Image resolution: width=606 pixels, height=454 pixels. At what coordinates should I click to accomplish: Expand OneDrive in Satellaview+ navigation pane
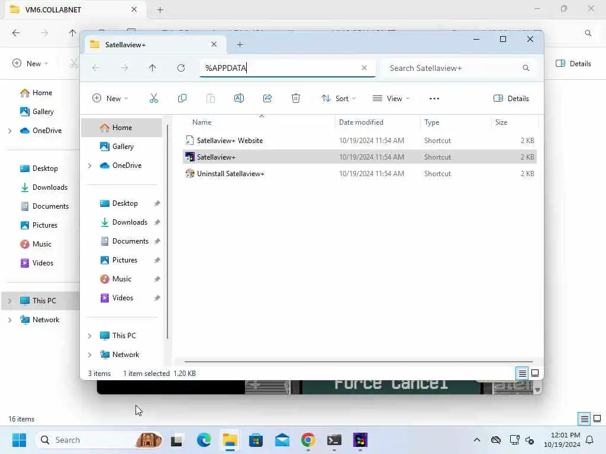coord(90,166)
